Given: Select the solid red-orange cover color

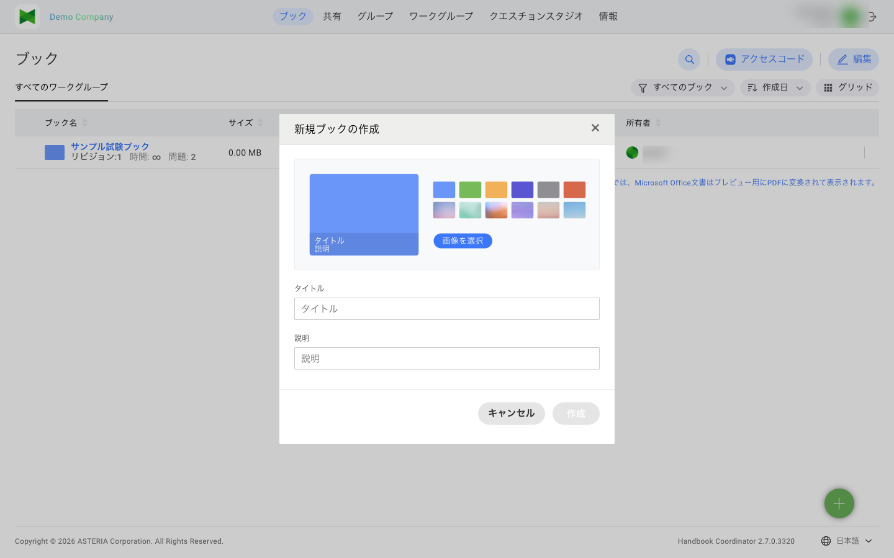Looking at the screenshot, I should (x=574, y=190).
